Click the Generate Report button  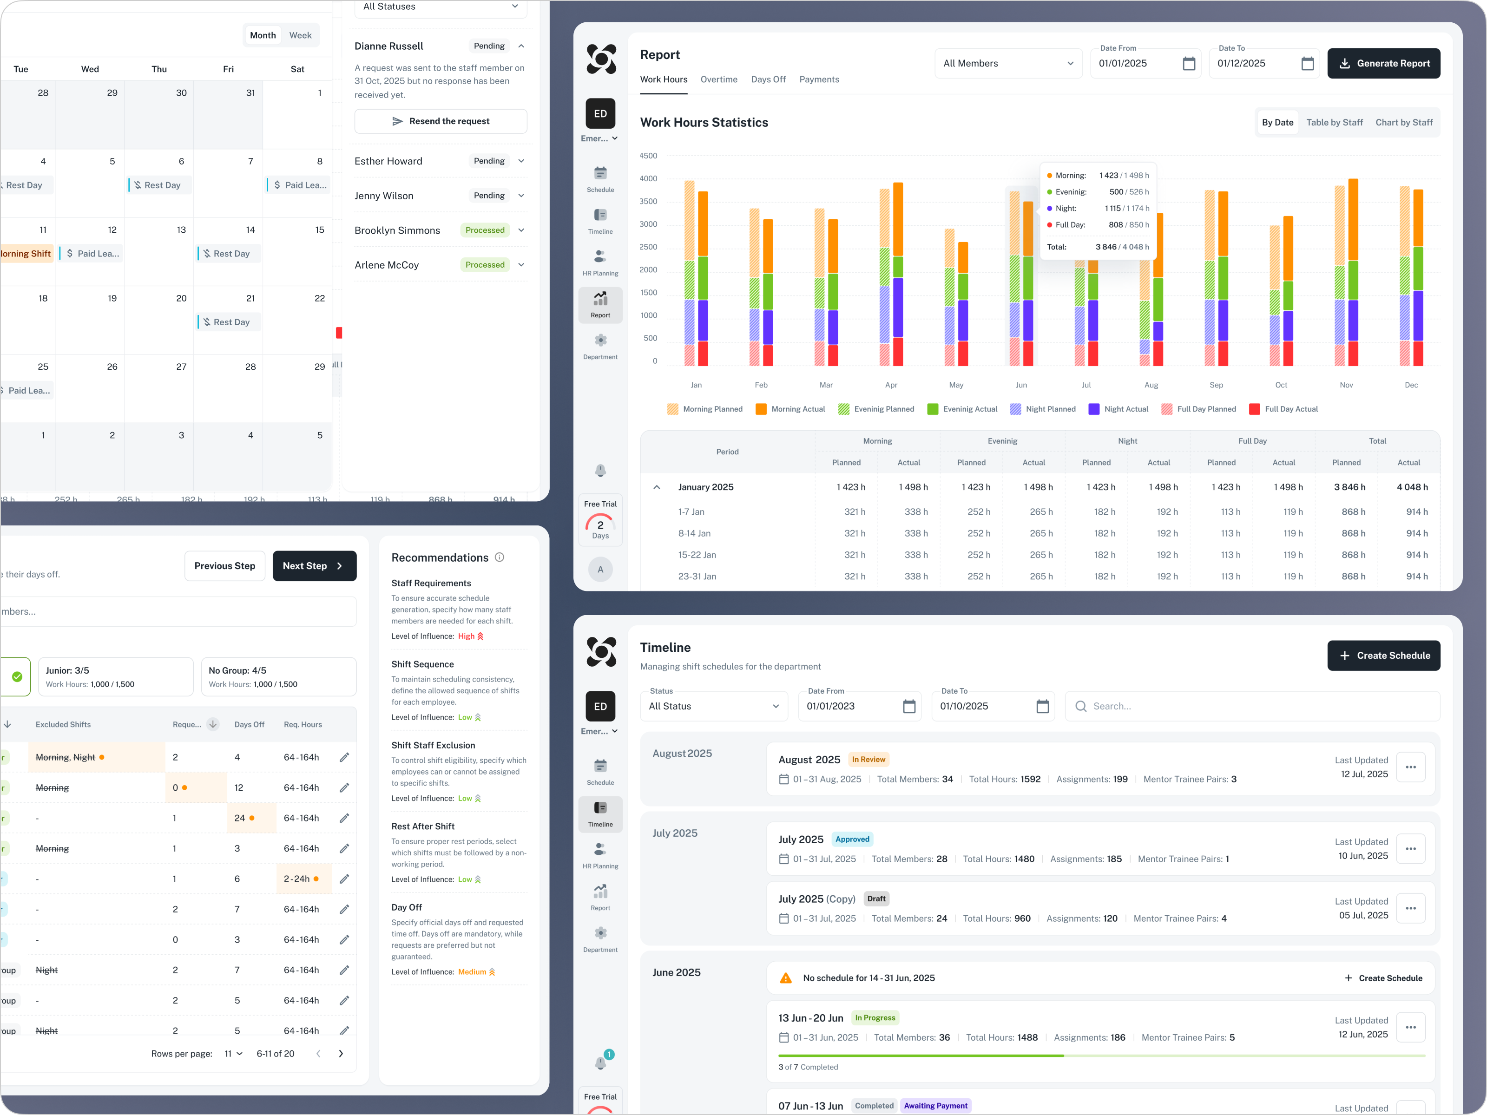click(1383, 63)
